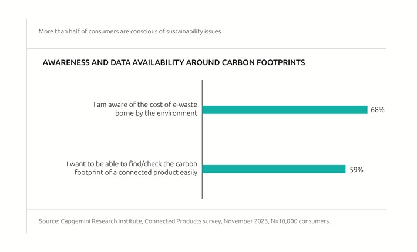Image resolution: width=417 pixels, height=252 pixels.
Task: Click 'Connected Products survey' in source note
Action: 183,221
